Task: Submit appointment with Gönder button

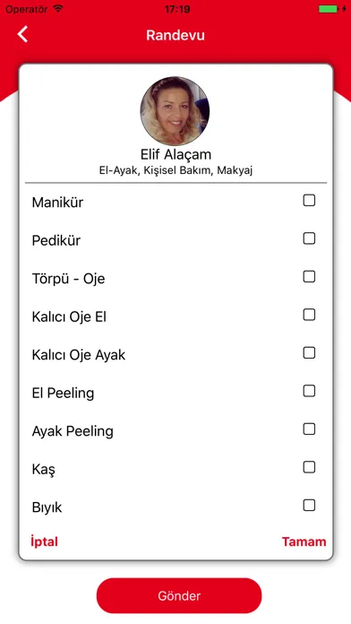Action: 179,595
